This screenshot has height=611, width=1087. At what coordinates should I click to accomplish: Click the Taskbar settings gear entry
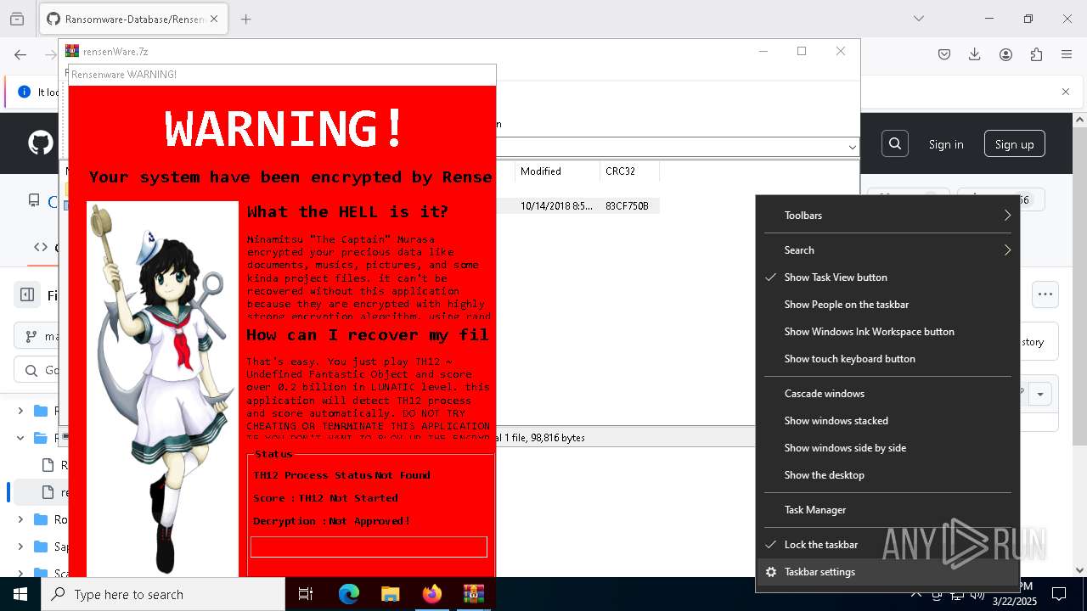pos(887,572)
